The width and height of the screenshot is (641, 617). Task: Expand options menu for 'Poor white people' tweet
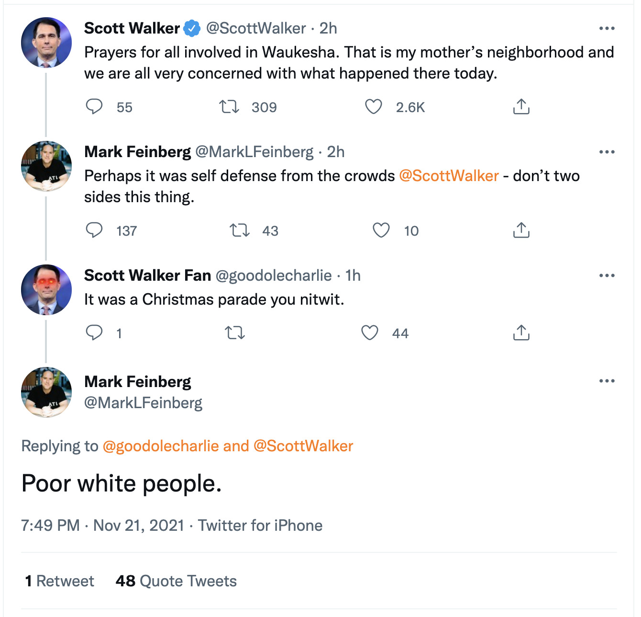coord(607,381)
